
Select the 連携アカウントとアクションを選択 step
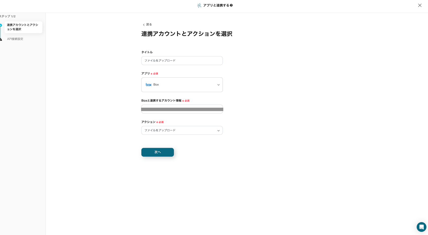tap(23, 27)
